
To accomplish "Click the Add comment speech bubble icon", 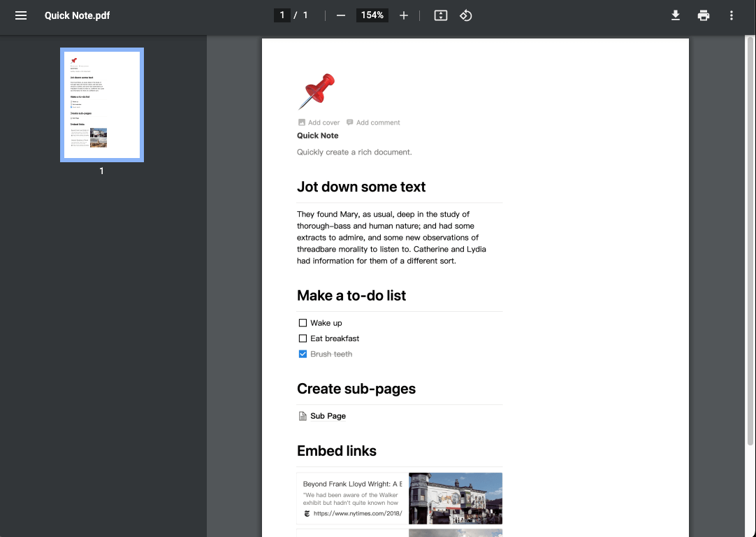I will tap(350, 122).
